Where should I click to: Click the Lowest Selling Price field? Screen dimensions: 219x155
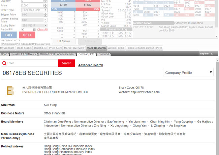pos(32,20)
